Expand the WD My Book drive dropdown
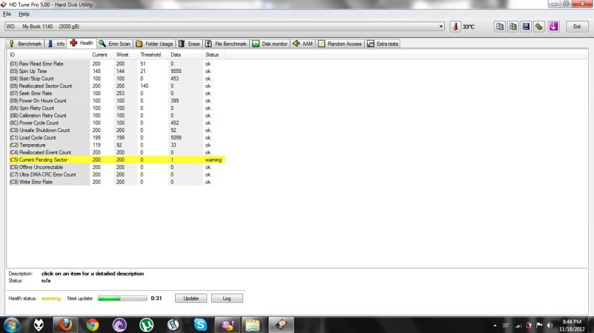The image size is (594, 333). (442, 27)
